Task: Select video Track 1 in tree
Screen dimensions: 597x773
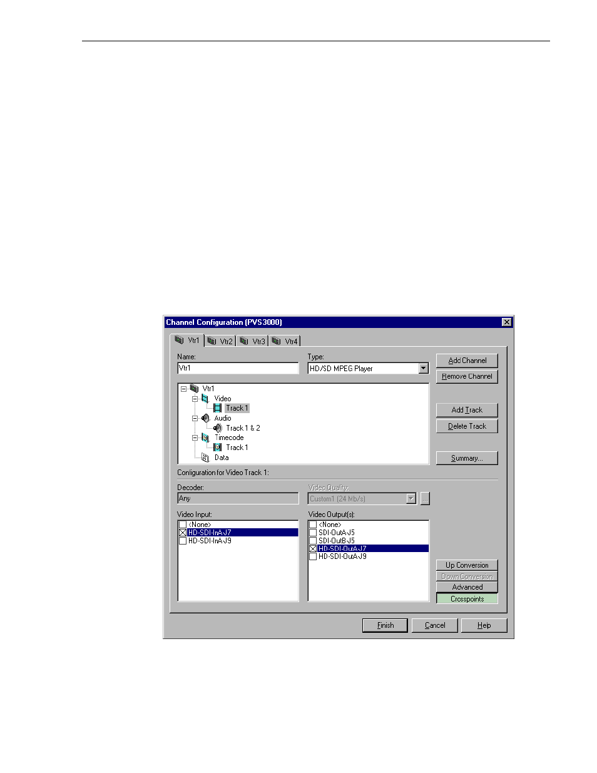Action: click(237, 408)
